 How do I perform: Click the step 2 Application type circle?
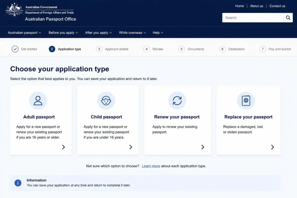click(52, 49)
